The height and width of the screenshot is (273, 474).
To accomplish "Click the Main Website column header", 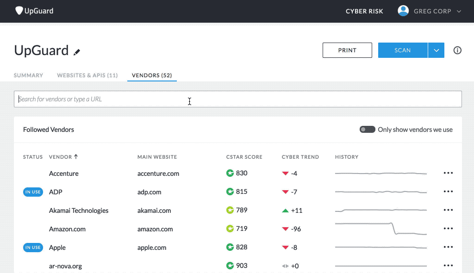I will (157, 157).
